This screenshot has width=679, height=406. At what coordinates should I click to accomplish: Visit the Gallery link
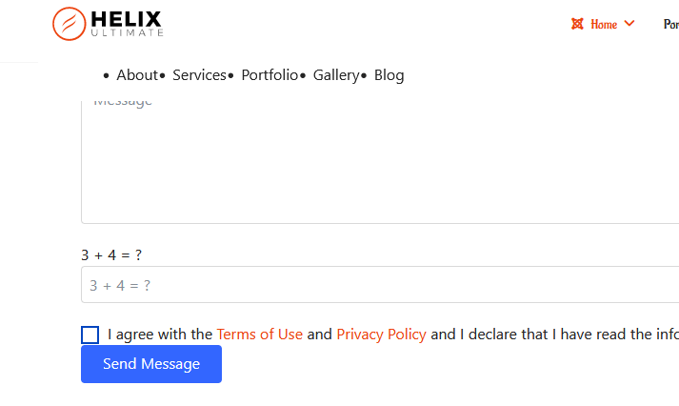(336, 75)
